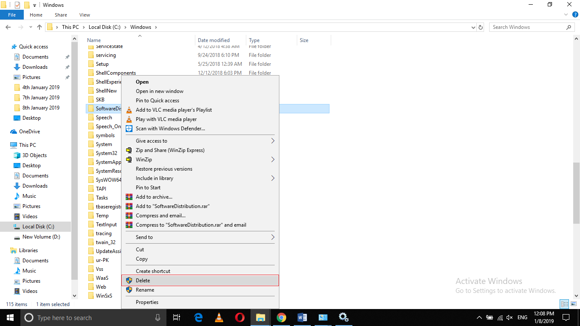Click the refresh icon in the address bar
This screenshot has width=580, height=326.
pyautogui.click(x=480, y=27)
